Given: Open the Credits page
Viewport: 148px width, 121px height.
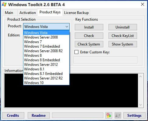Looking at the screenshot, I should (13, 115).
